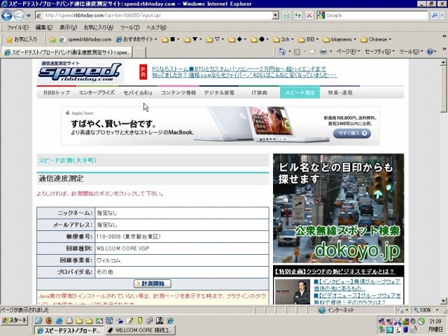
Task: Click the 今すぐ購入 button in Apple ad
Action: tap(352, 133)
